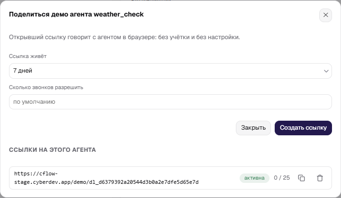Copy the demo link to clipboard
This screenshot has width=341, height=198.
[x=301, y=178]
